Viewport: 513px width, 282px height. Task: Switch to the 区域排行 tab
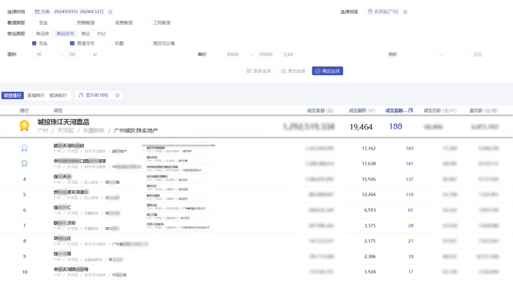pyautogui.click(x=36, y=96)
